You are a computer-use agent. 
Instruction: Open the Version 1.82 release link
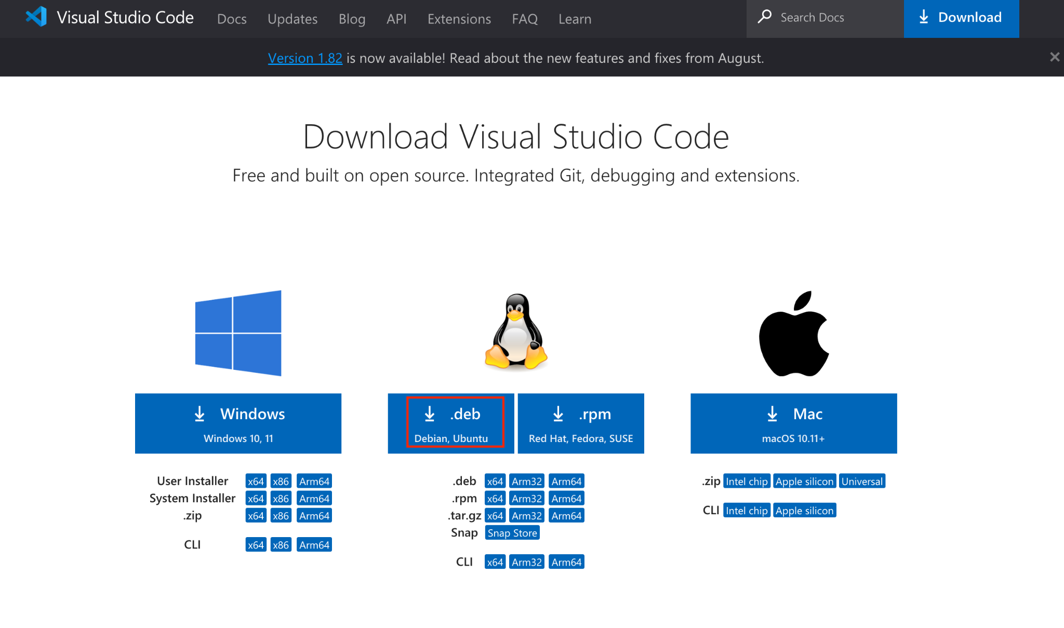(x=305, y=58)
